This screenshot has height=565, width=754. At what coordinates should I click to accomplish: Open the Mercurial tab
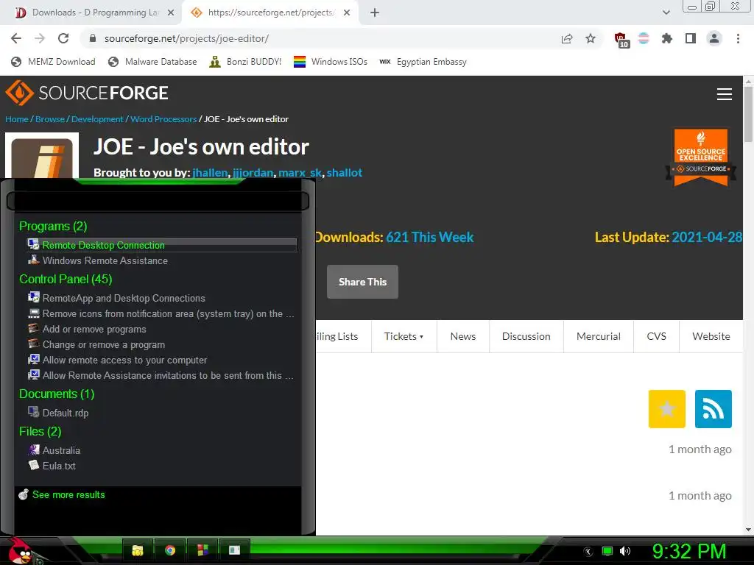(598, 336)
